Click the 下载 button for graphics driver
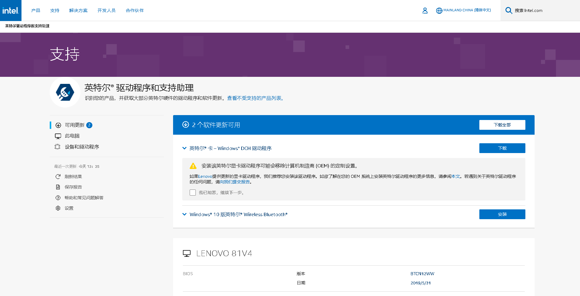The image size is (580, 296). [x=502, y=148]
